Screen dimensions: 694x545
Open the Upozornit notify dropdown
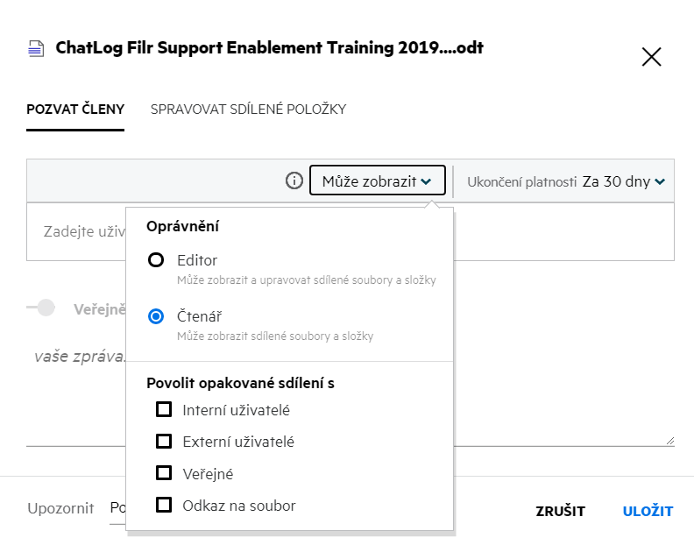click(117, 509)
